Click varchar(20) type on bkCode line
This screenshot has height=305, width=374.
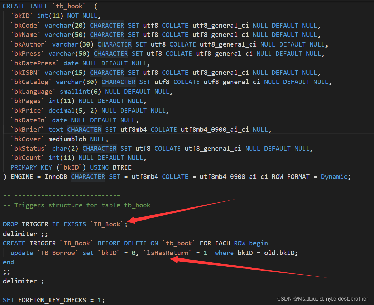coord(65,25)
